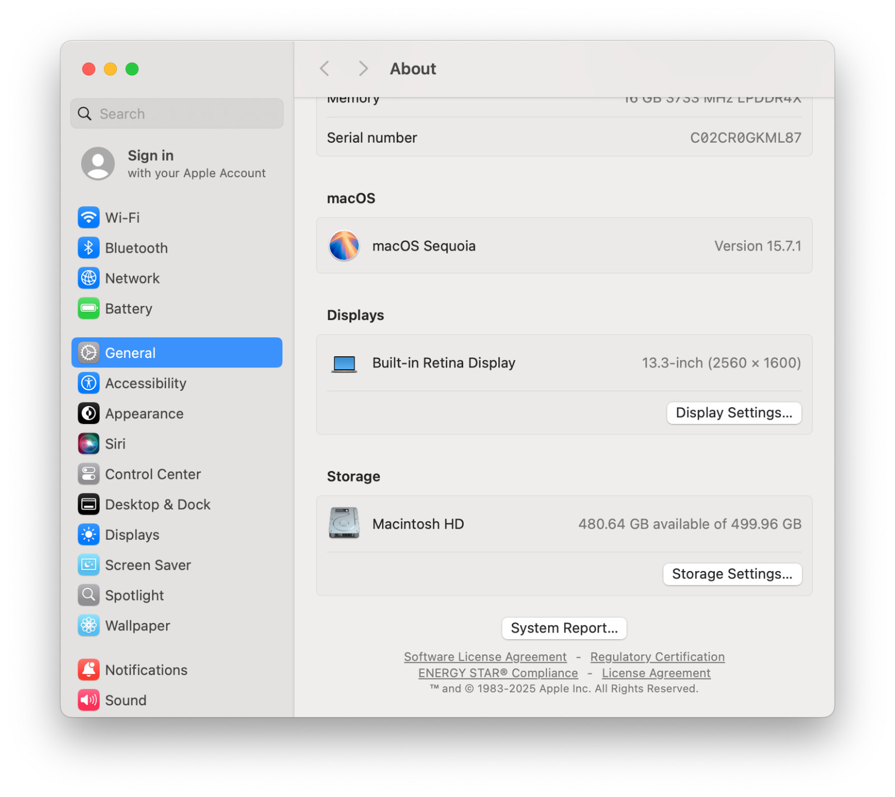The image size is (895, 797).
Task: Open Notifications settings pane
Action: click(x=177, y=669)
